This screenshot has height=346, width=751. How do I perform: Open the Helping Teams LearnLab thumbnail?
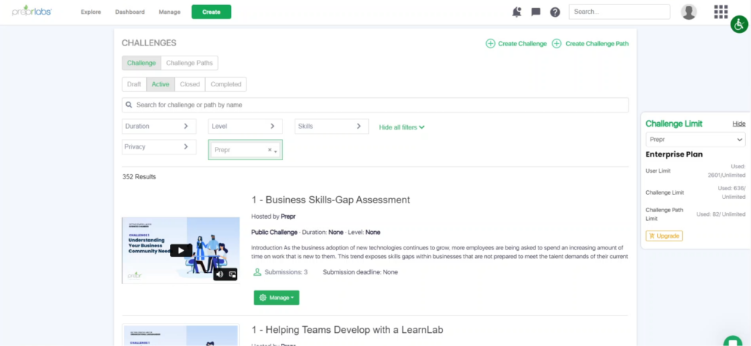pyautogui.click(x=180, y=334)
